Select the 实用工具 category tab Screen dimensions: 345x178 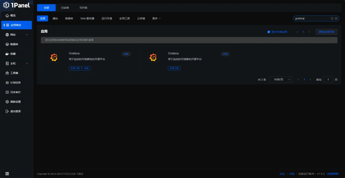point(124,18)
